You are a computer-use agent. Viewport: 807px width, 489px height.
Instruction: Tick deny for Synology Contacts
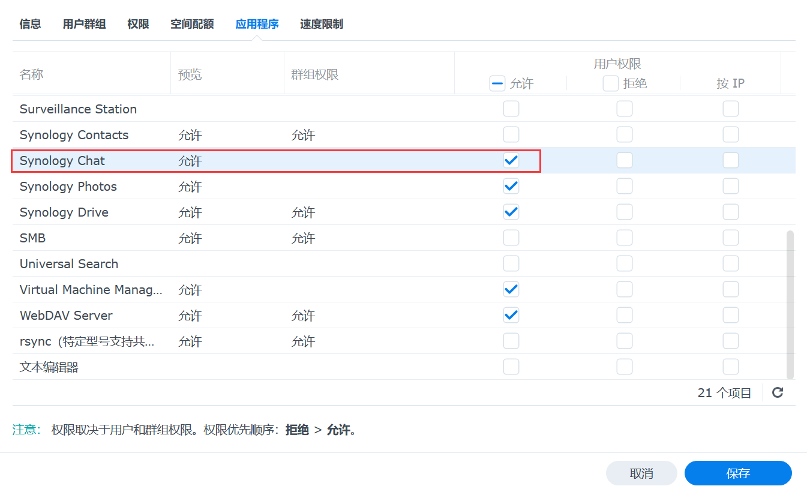click(625, 134)
